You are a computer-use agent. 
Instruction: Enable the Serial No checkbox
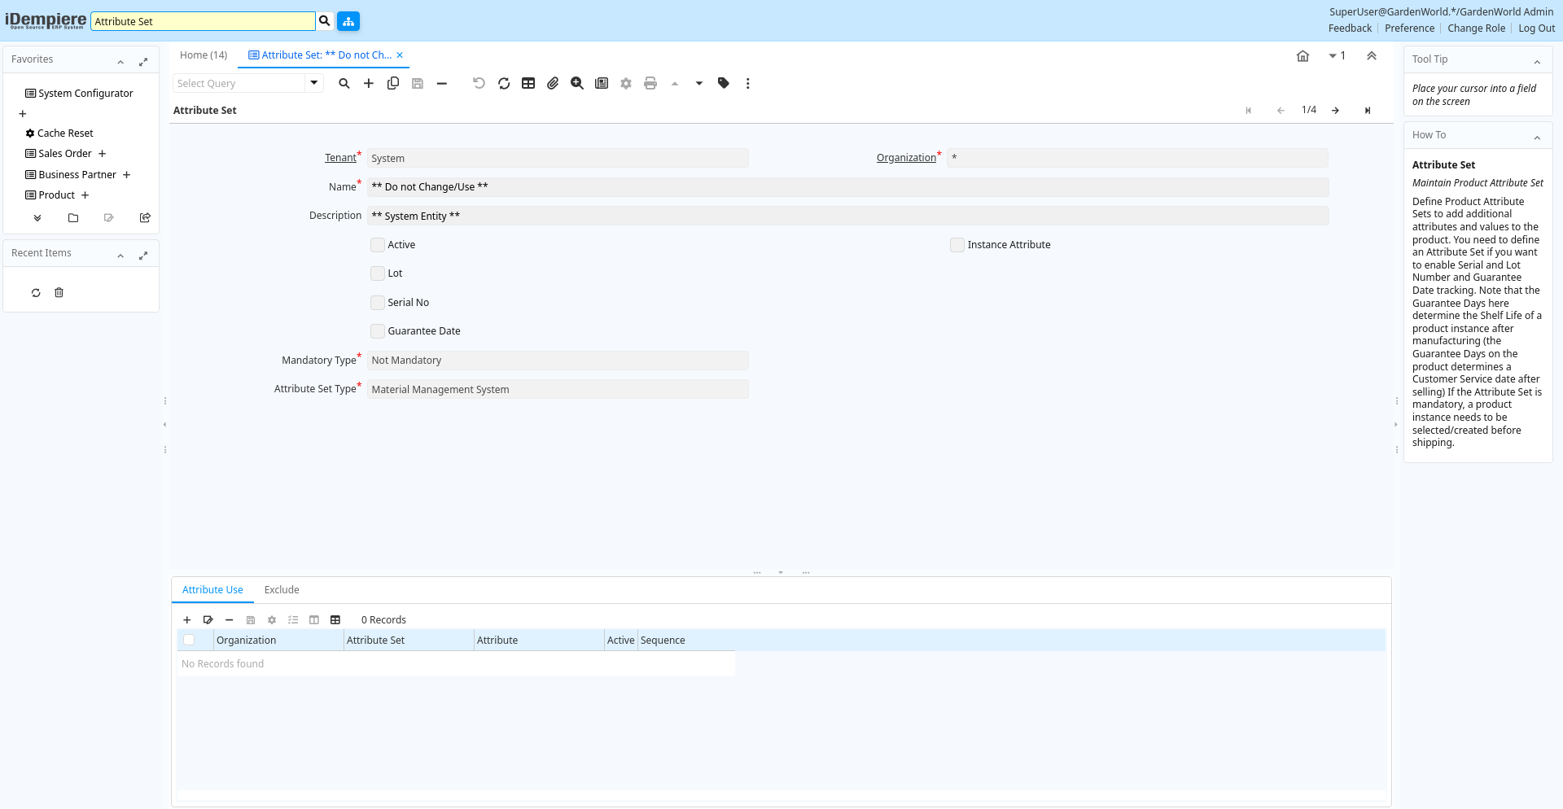378,303
